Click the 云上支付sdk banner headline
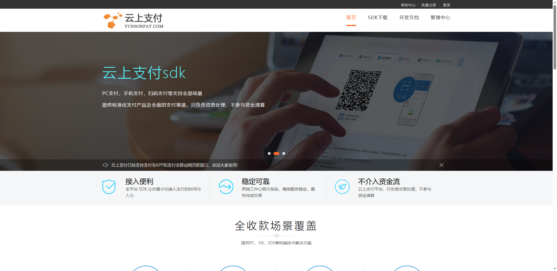The width and height of the screenshot is (557, 271). tap(144, 73)
